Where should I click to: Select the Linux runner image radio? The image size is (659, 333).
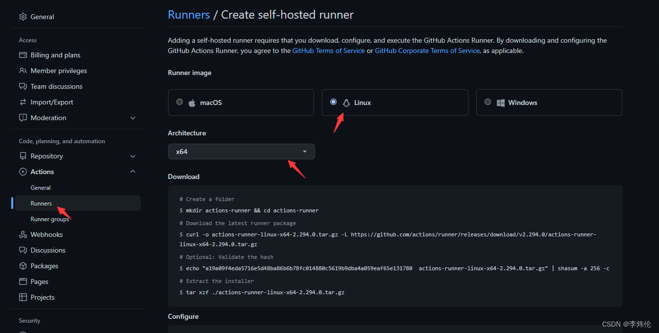334,102
